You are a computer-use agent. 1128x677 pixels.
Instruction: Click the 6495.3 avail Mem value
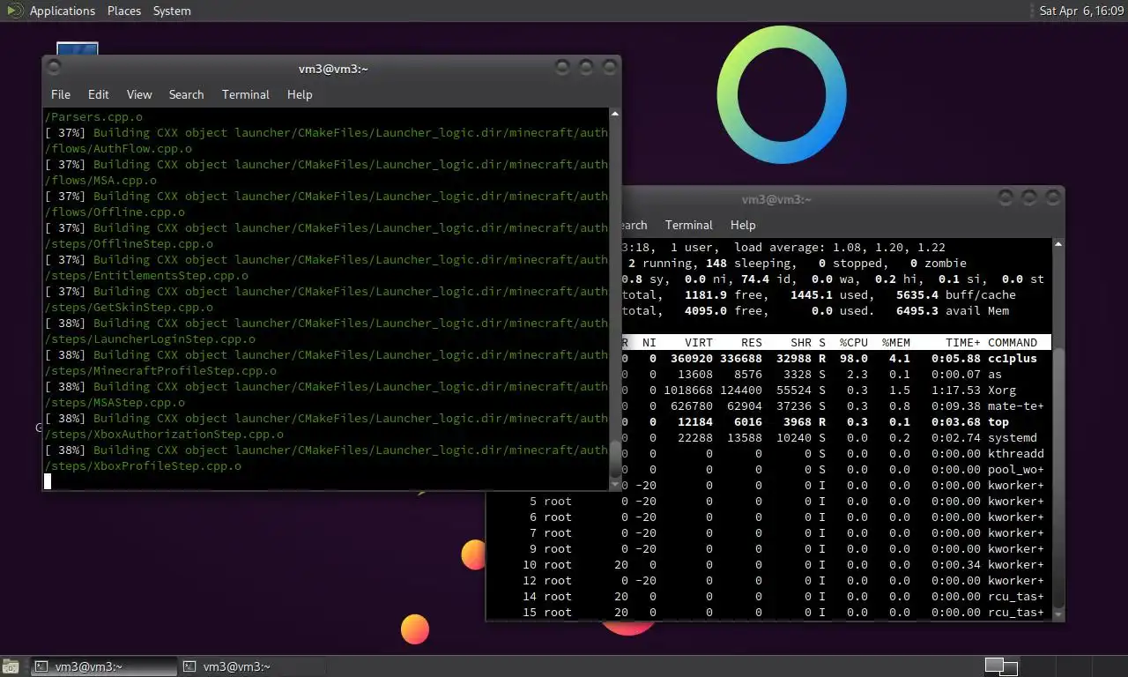click(953, 310)
